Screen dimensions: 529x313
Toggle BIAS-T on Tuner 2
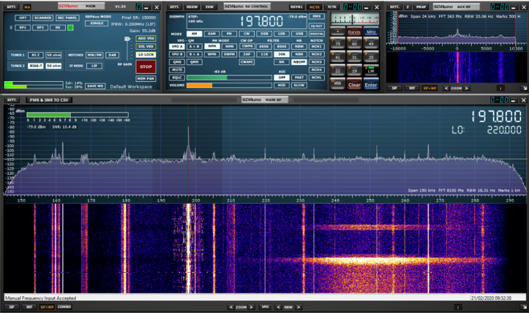pyautogui.click(x=36, y=66)
